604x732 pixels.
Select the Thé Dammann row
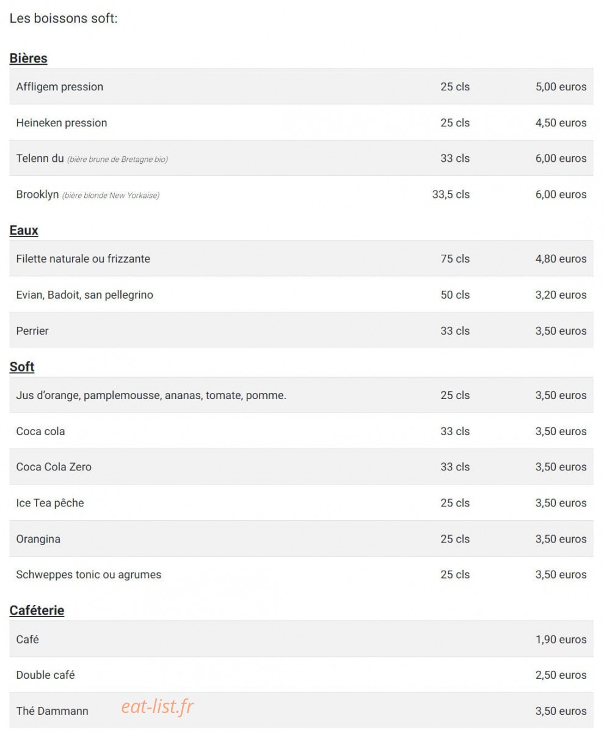301,711
